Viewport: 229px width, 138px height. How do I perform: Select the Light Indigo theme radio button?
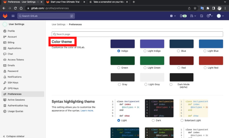coord(145,51)
